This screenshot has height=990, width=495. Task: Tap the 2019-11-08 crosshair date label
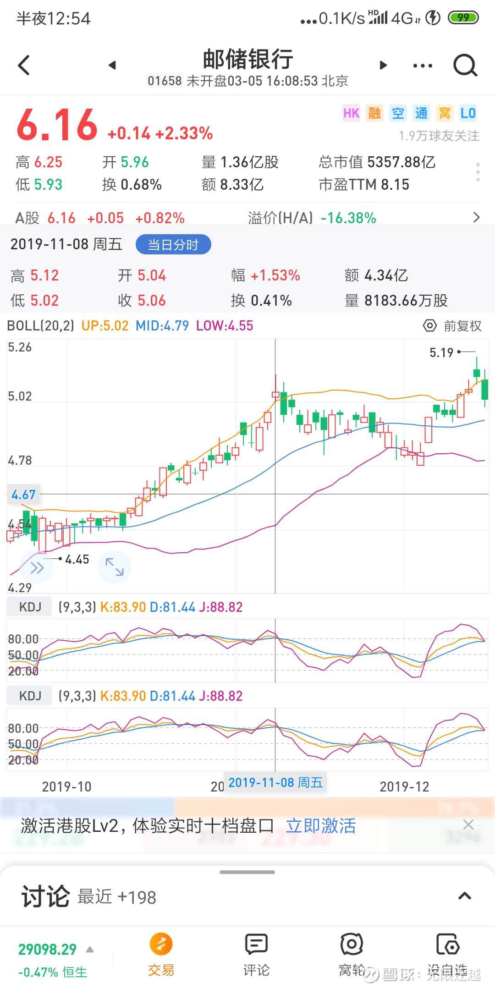pyautogui.click(x=275, y=782)
